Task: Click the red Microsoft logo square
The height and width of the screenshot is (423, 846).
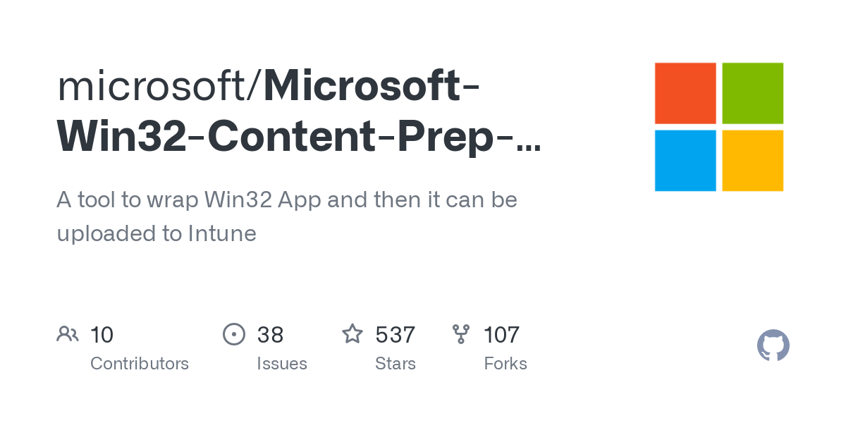Action: (685, 93)
